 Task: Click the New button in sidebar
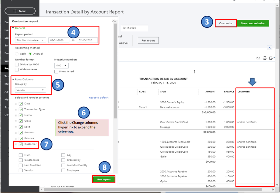point(20,11)
